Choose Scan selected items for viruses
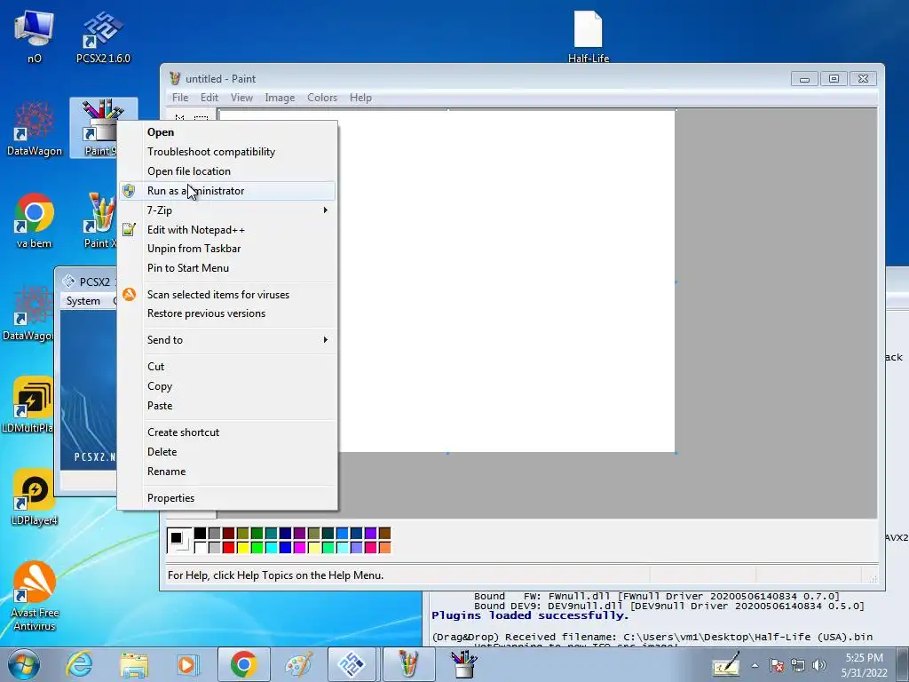This screenshot has height=682, width=909. coord(227,295)
